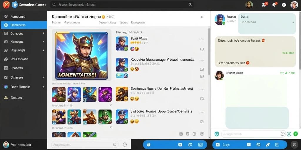
Task: Click the yellow emoji under SolW Nletal
Action: [136, 49]
